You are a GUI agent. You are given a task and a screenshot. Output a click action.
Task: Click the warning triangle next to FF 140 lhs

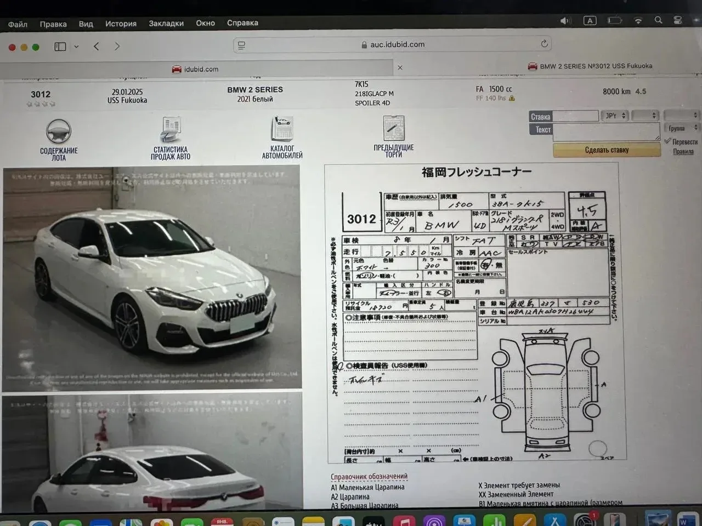coord(512,99)
